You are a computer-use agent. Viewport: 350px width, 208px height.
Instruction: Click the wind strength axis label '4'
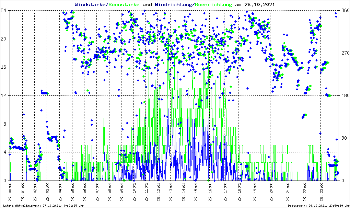pos(5,152)
